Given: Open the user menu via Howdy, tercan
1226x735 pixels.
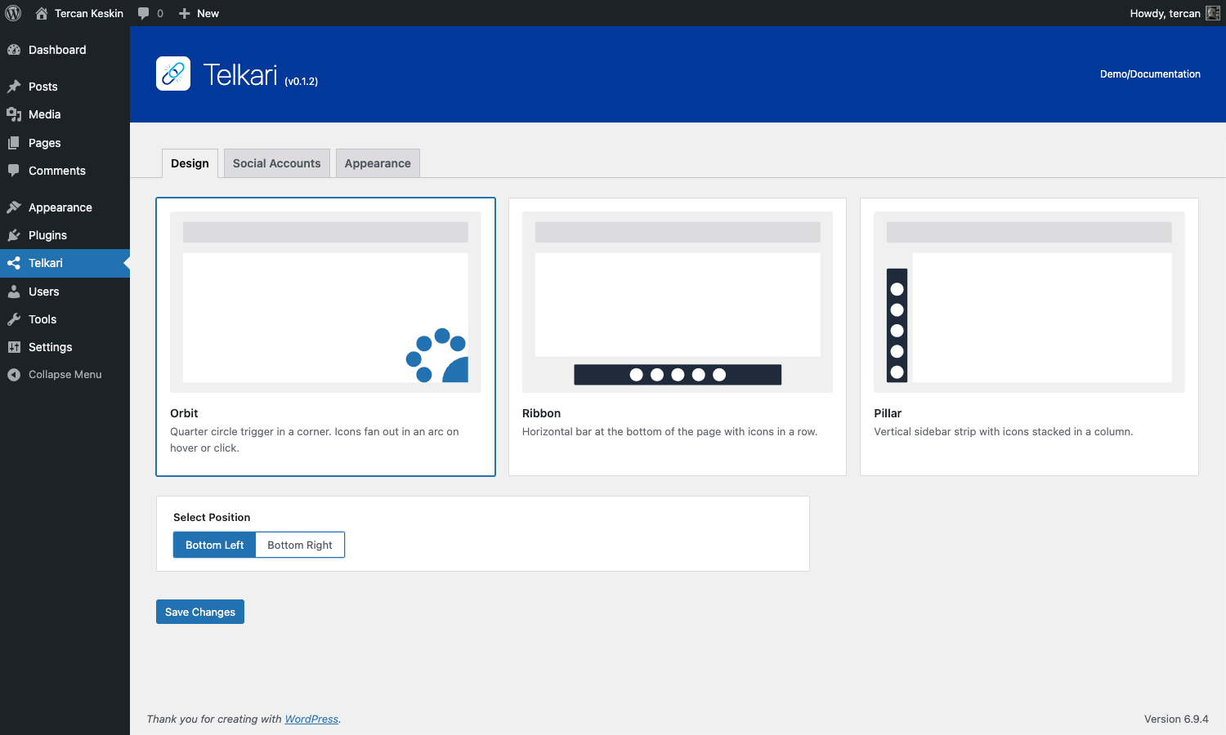Looking at the screenshot, I should click(x=1166, y=13).
